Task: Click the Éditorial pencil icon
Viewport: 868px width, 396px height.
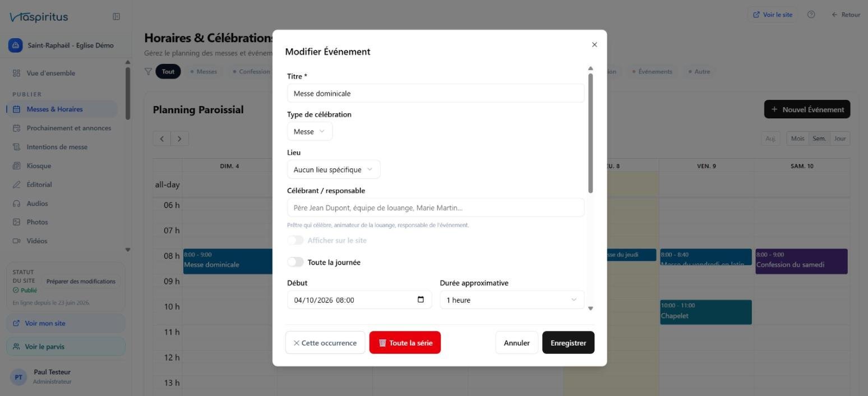Action: [x=16, y=185]
